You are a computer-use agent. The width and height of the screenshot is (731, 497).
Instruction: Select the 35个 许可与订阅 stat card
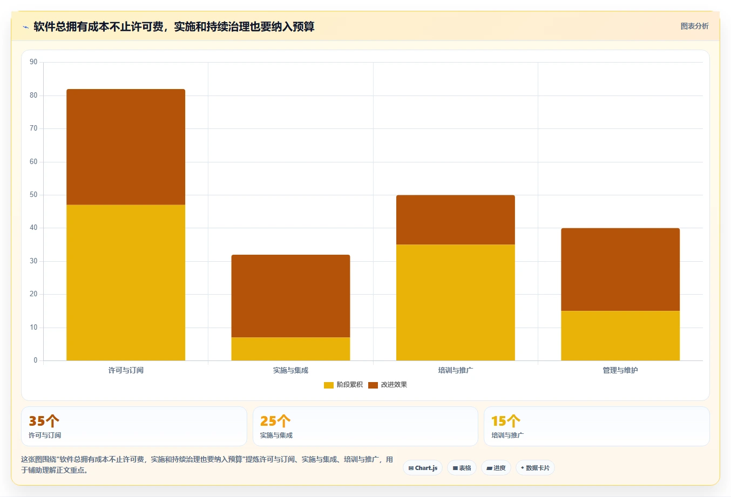click(x=134, y=426)
